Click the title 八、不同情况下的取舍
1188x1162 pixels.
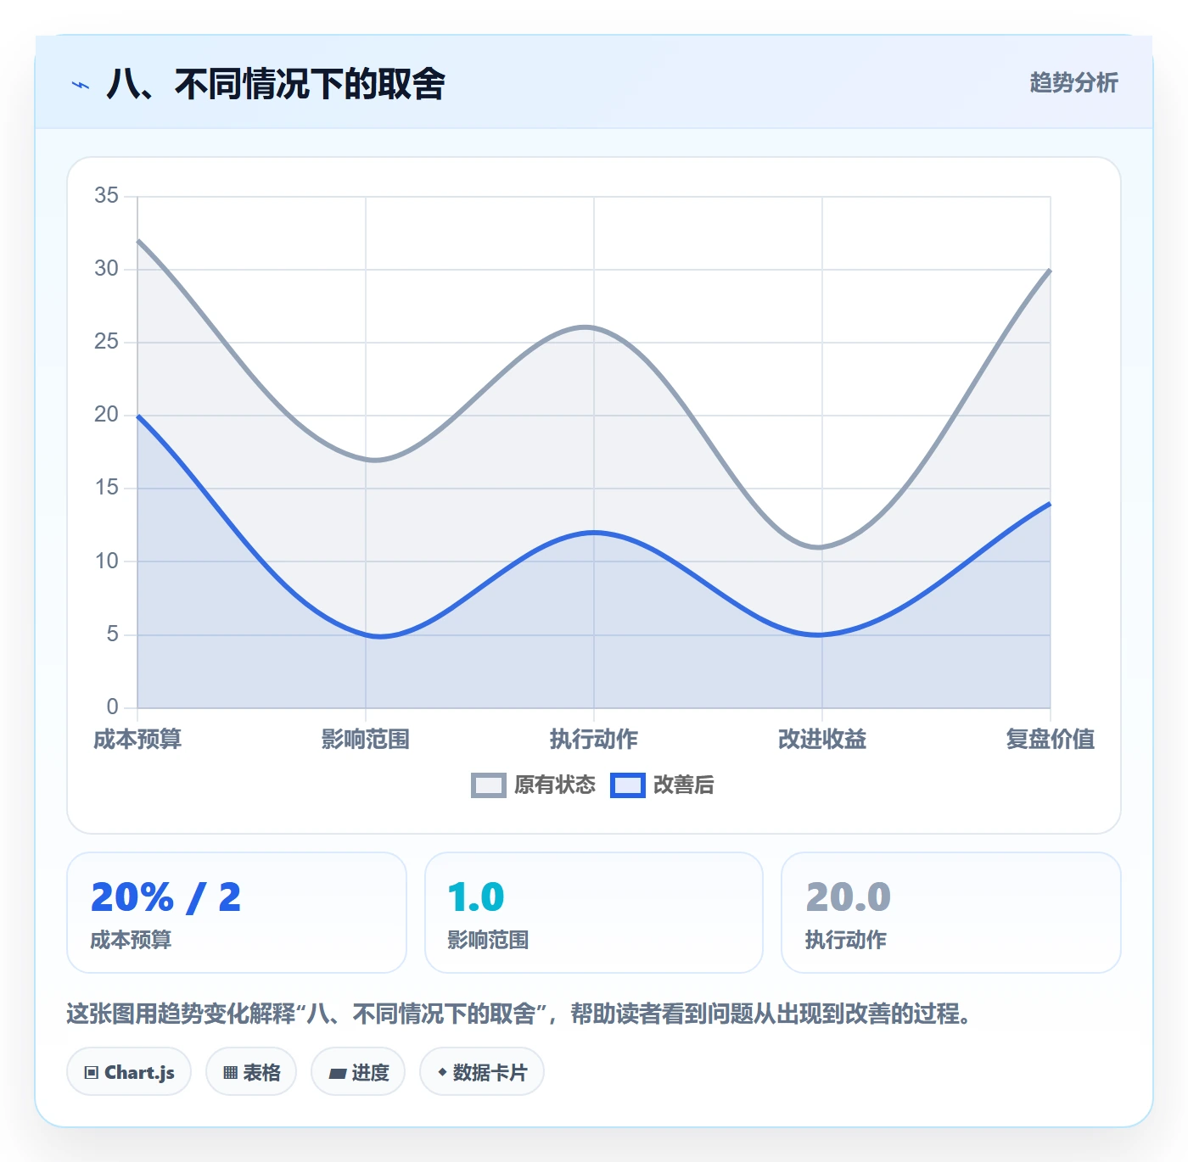(x=276, y=84)
